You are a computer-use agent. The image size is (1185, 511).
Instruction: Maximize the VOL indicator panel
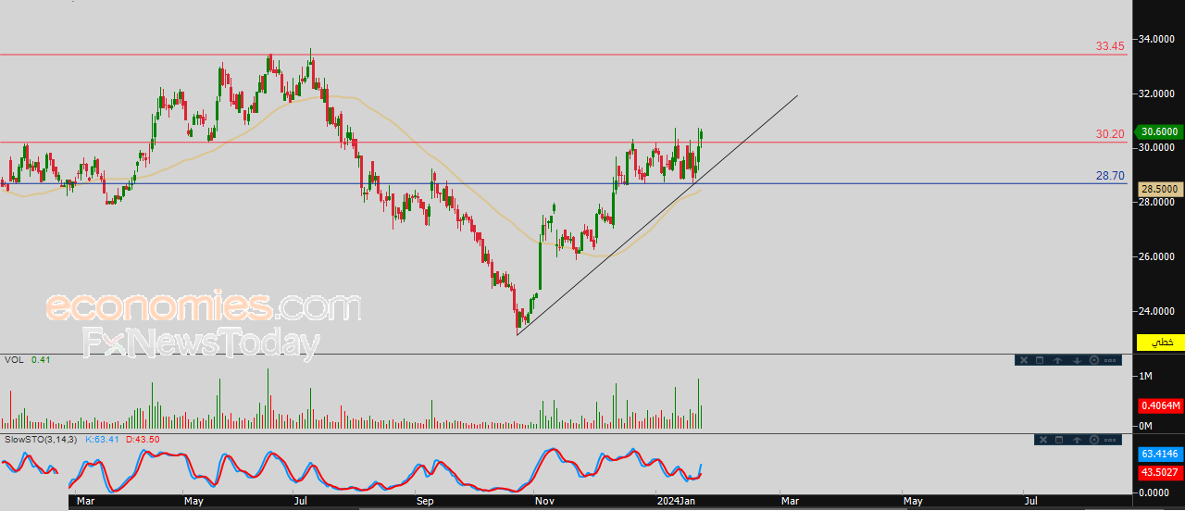coord(1040,360)
